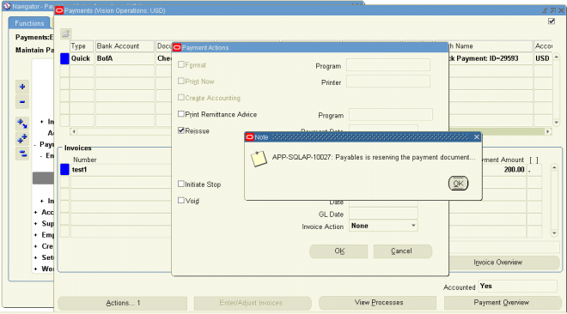The image size is (567, 314).
Task: Click the collapse all icon in Navigator
Action: (22, 154)
